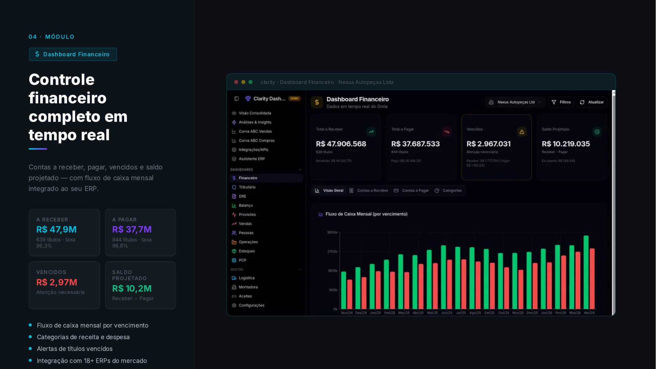The width and height of the screenshot is (656, 369).
Task: Click the trend-up icon on Total a Receber
Action: point(371,132)
